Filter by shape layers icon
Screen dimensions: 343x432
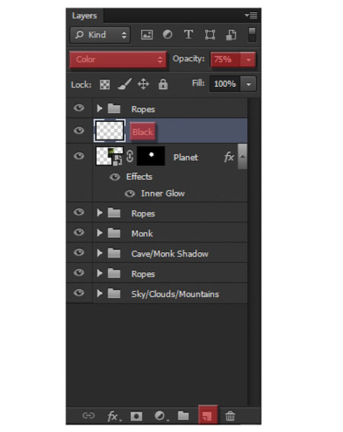pos(210,35)
